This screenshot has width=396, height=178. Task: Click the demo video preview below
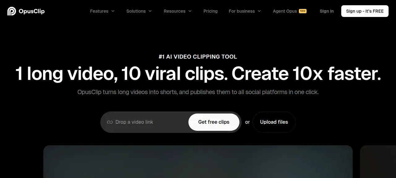tap(198, 162)
